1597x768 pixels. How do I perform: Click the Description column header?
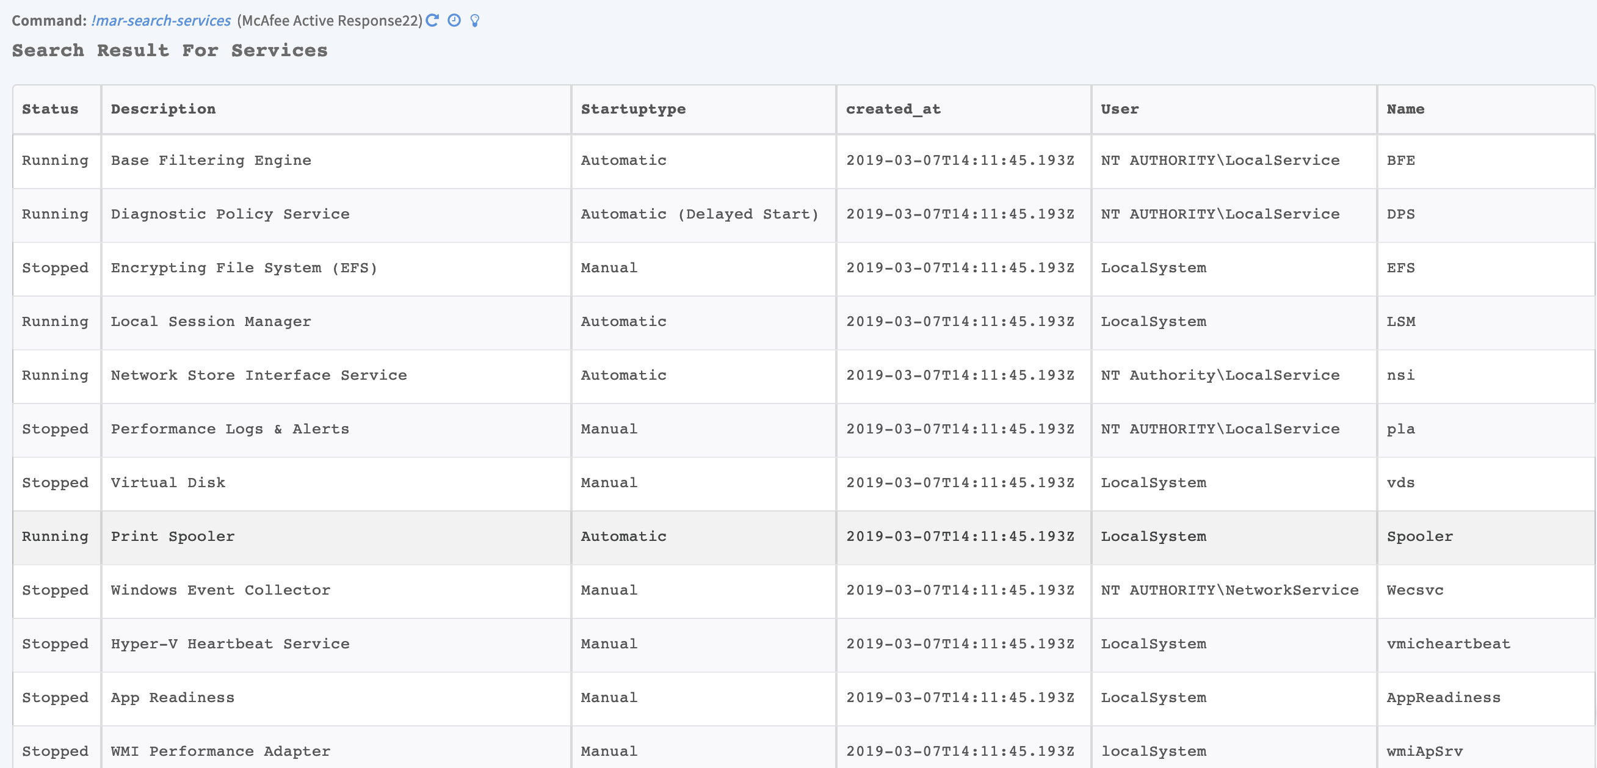pos(163,109)
